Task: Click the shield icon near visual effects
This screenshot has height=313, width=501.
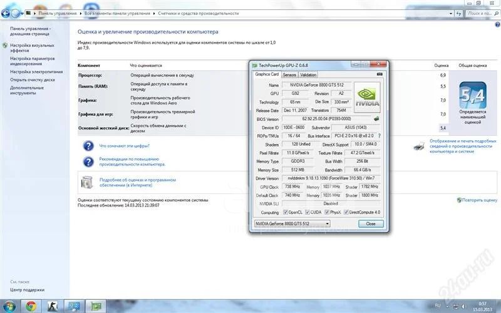Action: [5, 46]
